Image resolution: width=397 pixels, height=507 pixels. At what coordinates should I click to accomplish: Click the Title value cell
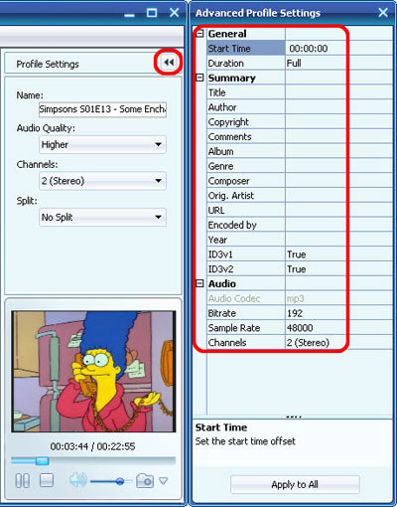[x=339, y=92]
